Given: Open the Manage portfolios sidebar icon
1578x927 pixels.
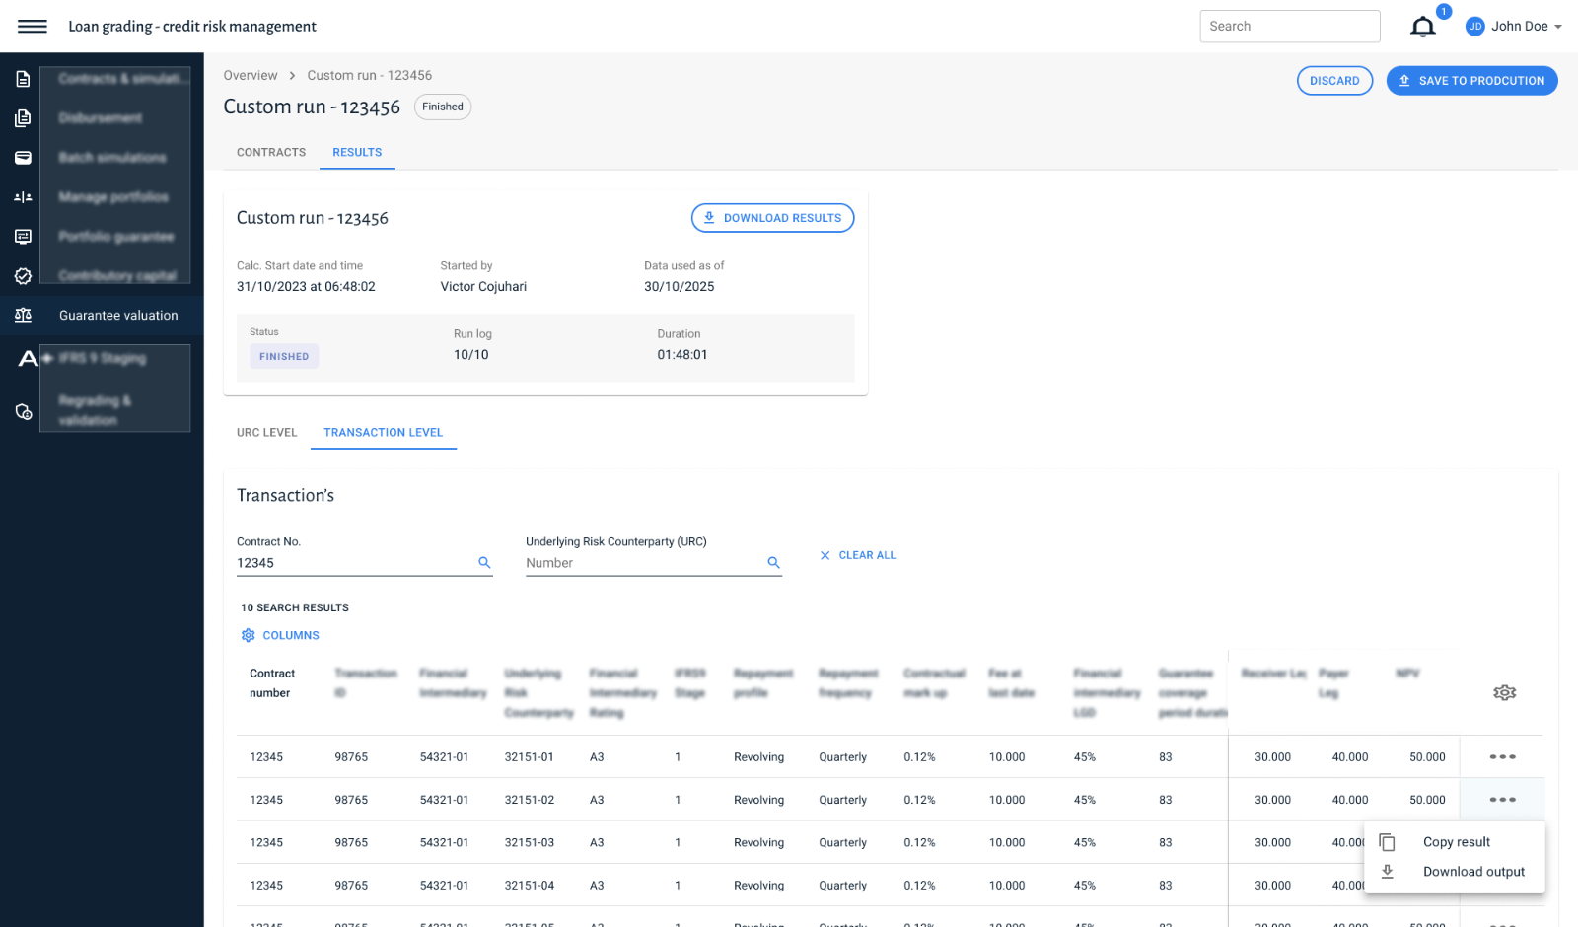Looking at the screenshot, I should pos(23,197).
